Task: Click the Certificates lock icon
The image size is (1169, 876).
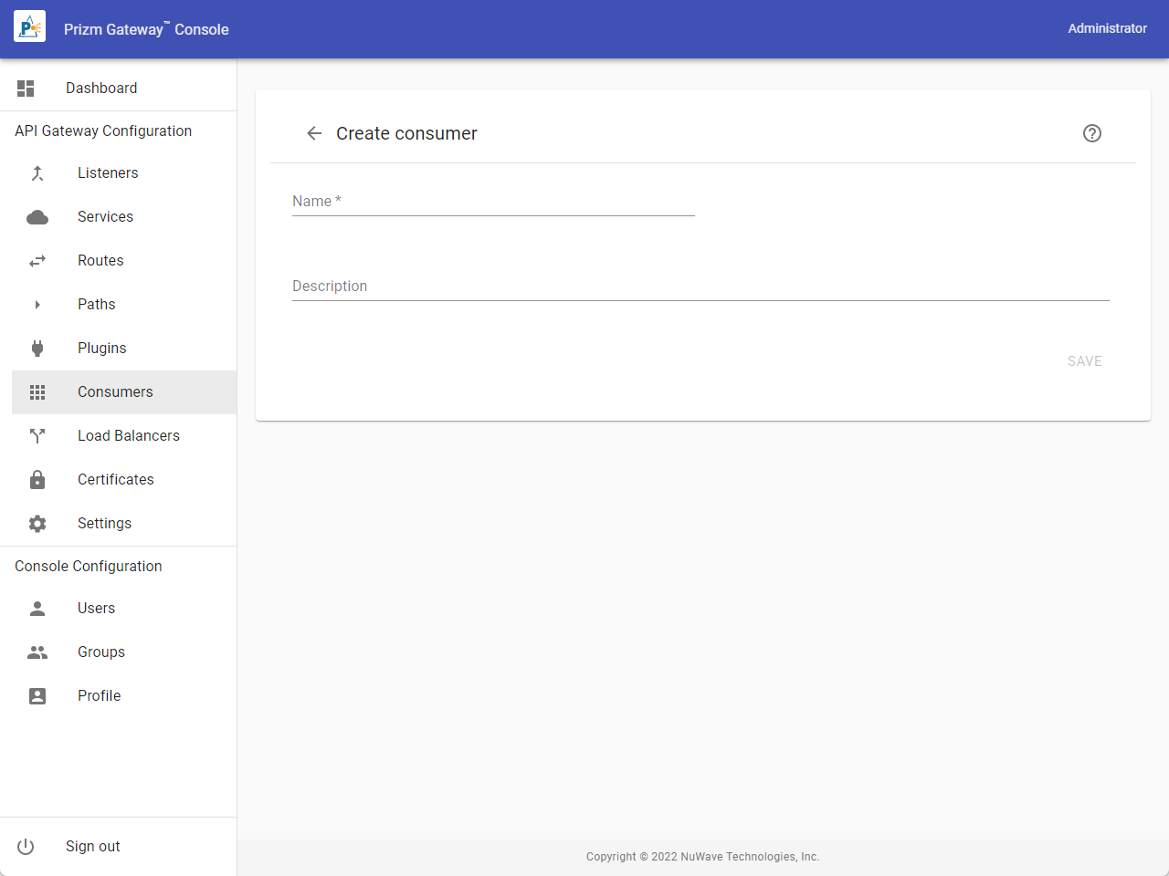Action: (x=37, y=480)
